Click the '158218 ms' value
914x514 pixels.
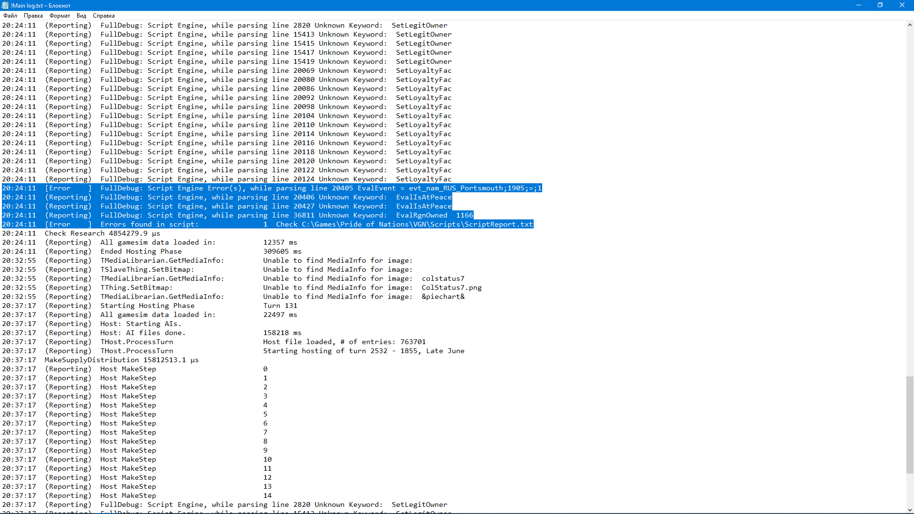(x=282, y=333)
